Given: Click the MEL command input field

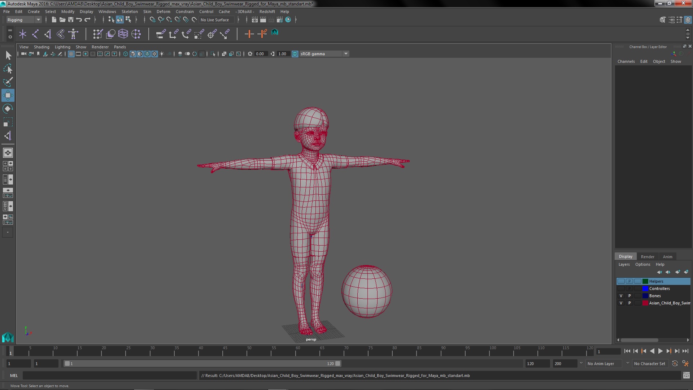Looking at the screenshot, I should coord(110,376).
